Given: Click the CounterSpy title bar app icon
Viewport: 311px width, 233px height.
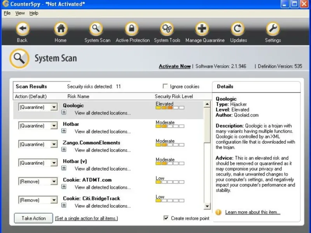Looking at the screenshot, I should point(5,4).
